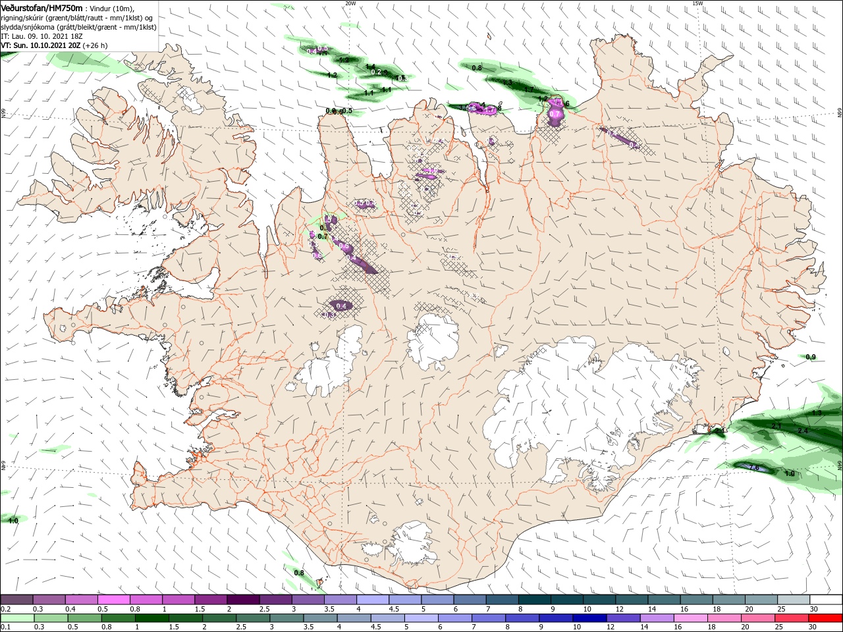Click the 20W longitude label
Screen dimensions: 843x632
point(350,3)
